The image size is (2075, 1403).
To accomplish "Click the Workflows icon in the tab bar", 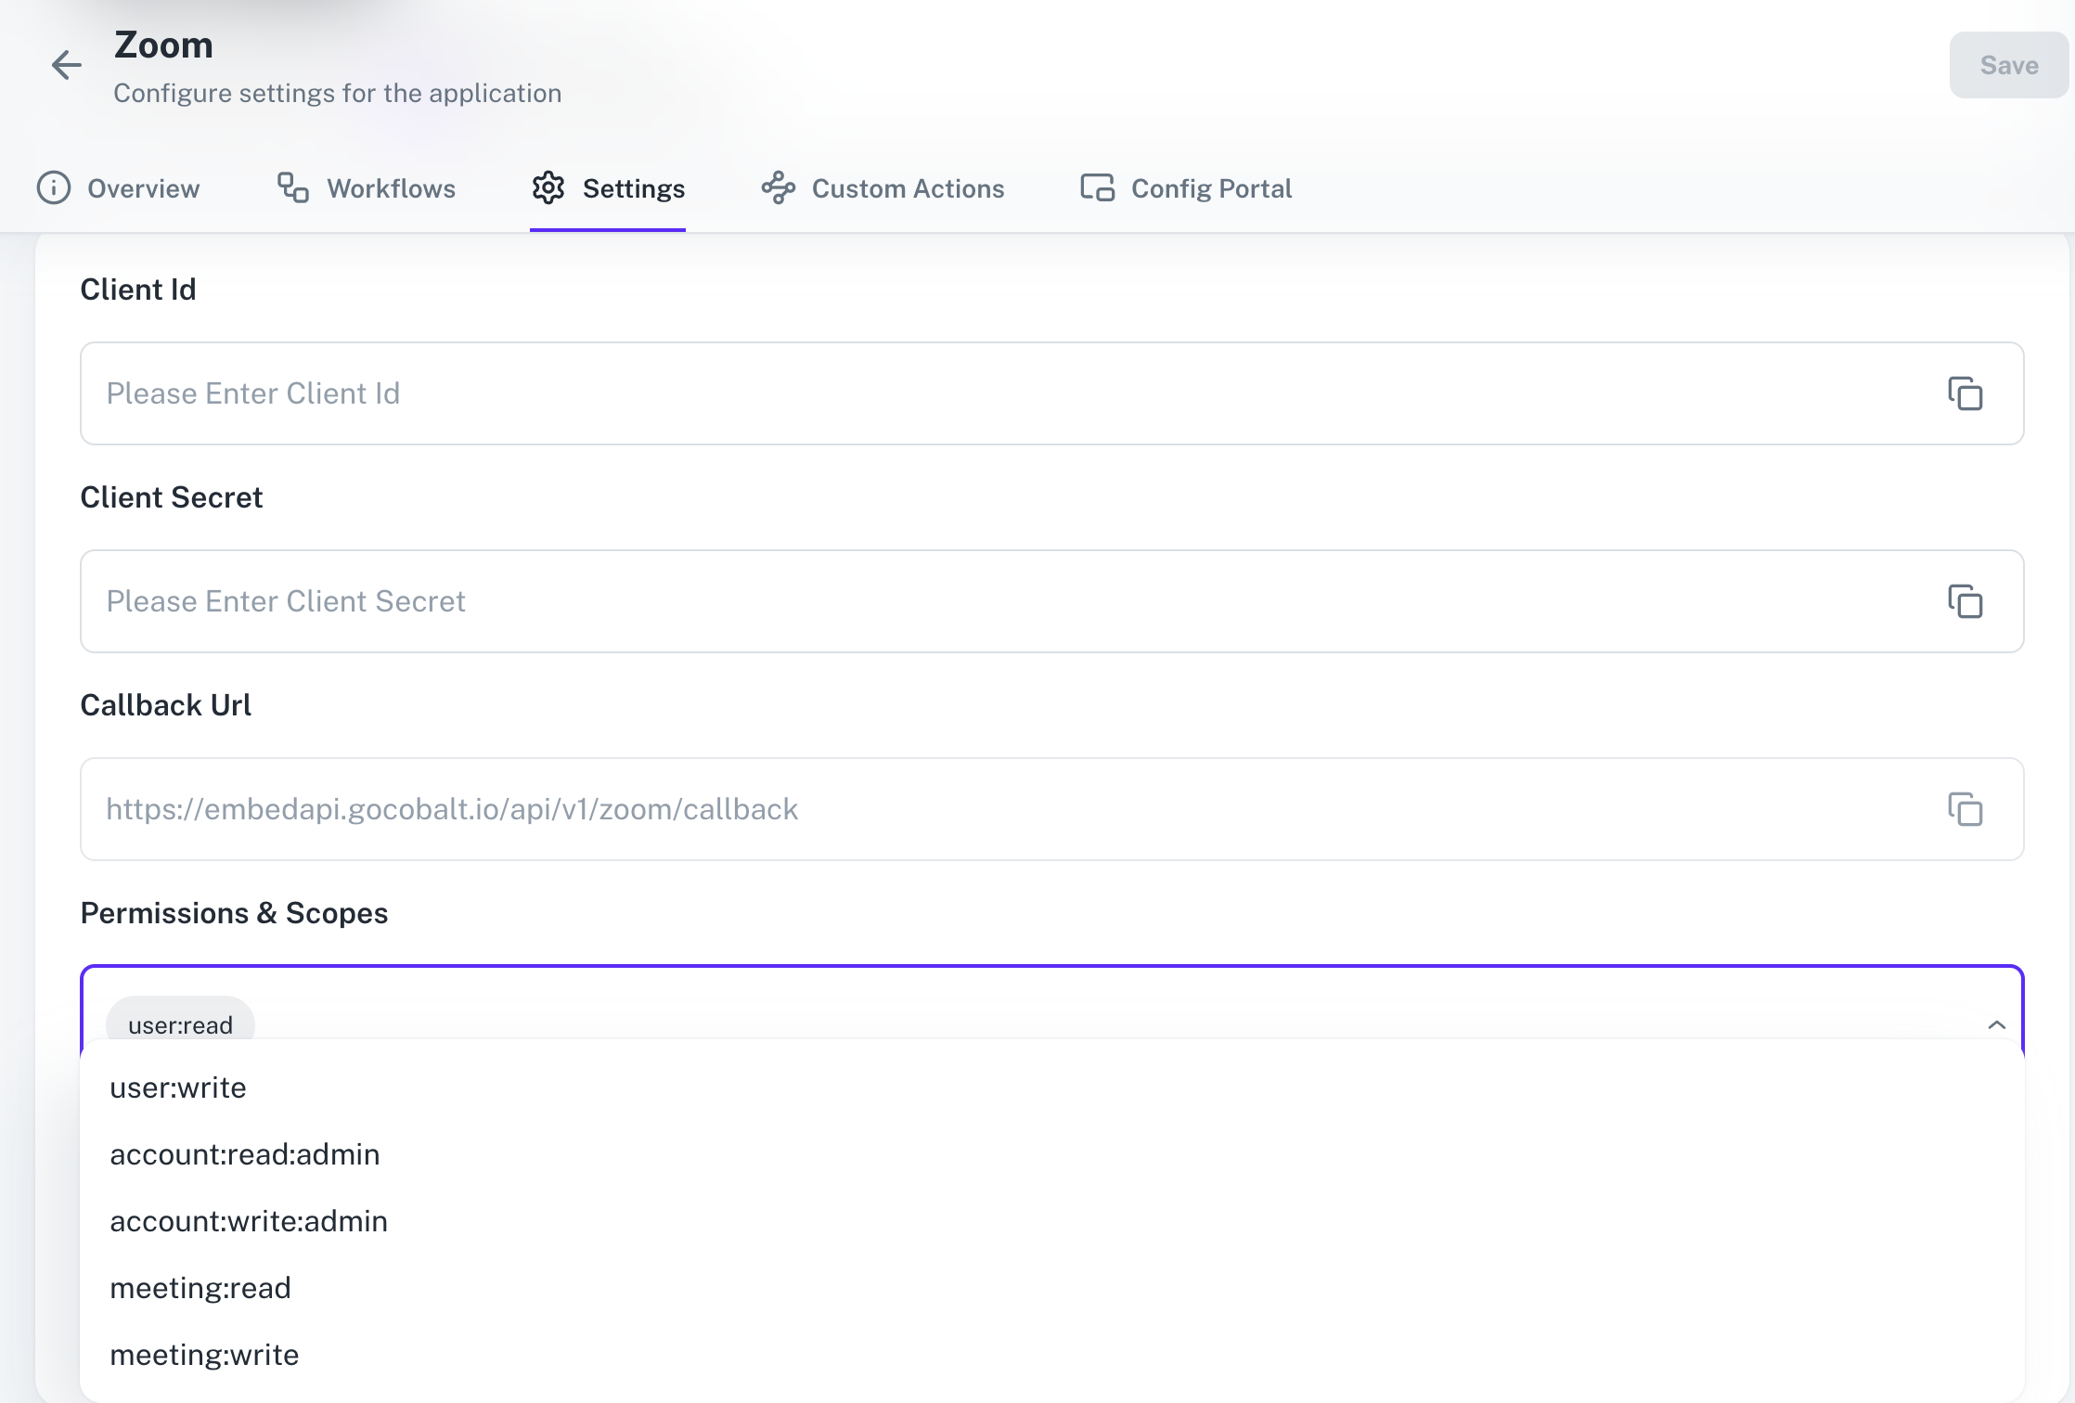I will click(290, 188).
